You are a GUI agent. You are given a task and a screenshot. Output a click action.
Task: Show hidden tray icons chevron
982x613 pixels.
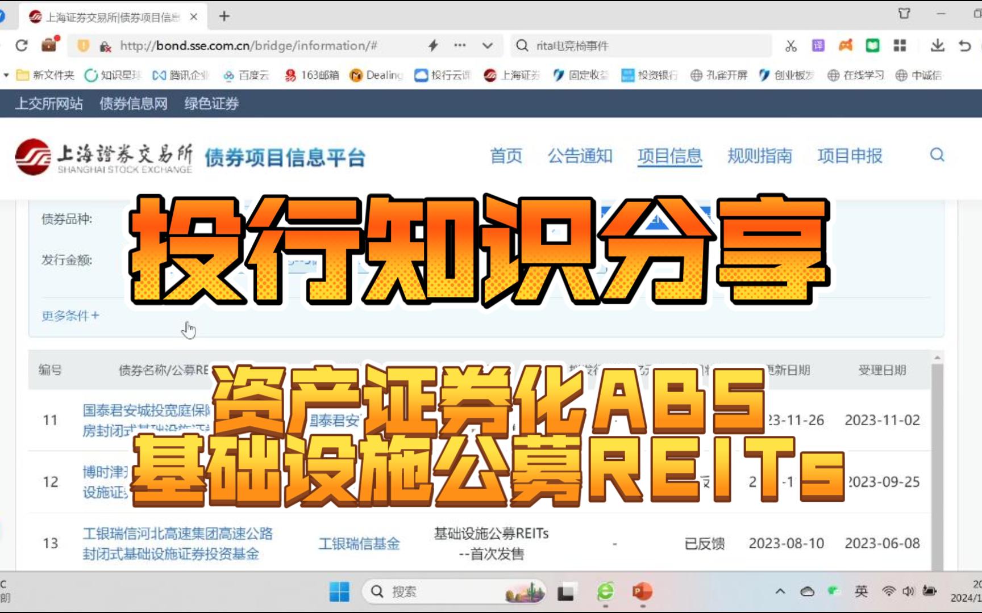point(780,591)
